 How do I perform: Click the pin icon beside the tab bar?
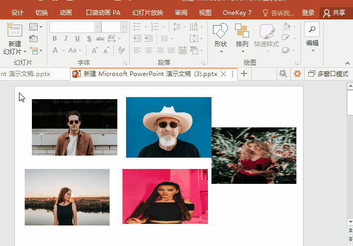283,74
